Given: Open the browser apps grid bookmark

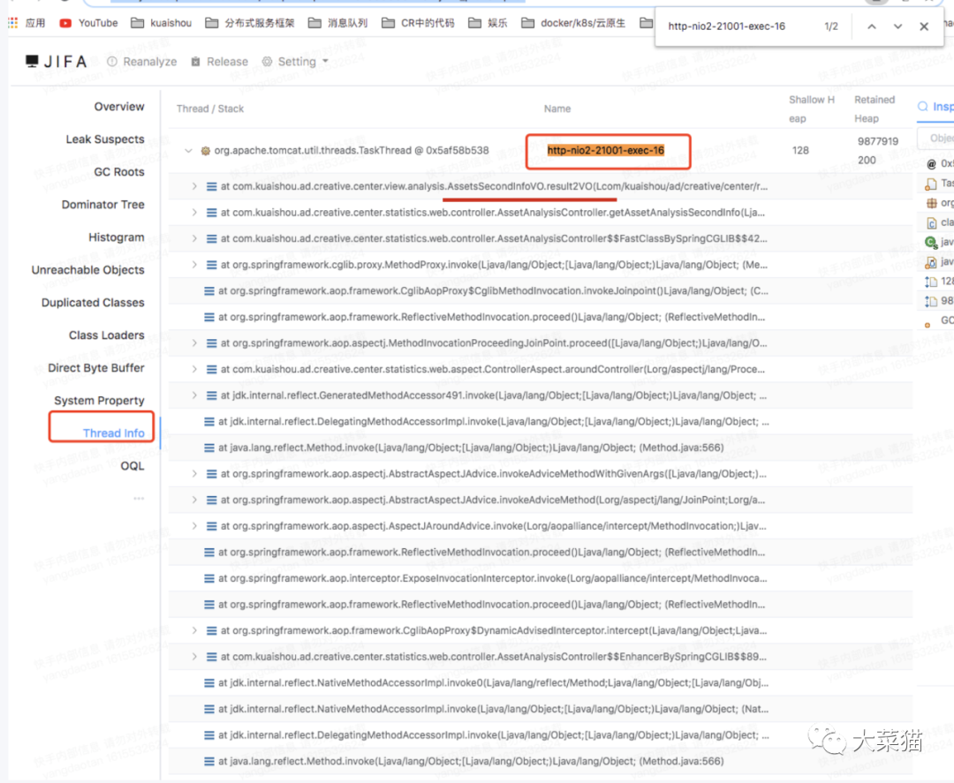Looking at the screenshot, I should pos(26,23).
